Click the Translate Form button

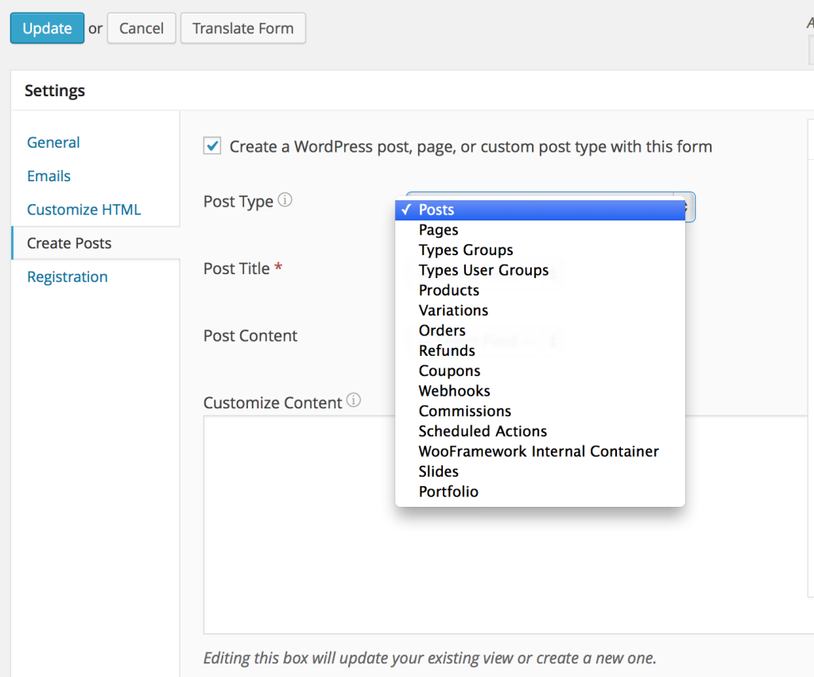[242, 28]
